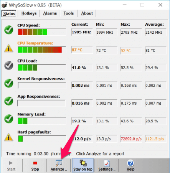The width and height of the screenshot is (170, 173).
Task: Toggle Stay on top
Action: (83, 165)
